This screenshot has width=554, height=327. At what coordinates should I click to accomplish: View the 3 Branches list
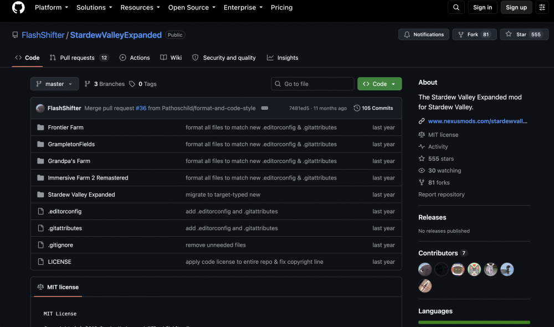105,84
